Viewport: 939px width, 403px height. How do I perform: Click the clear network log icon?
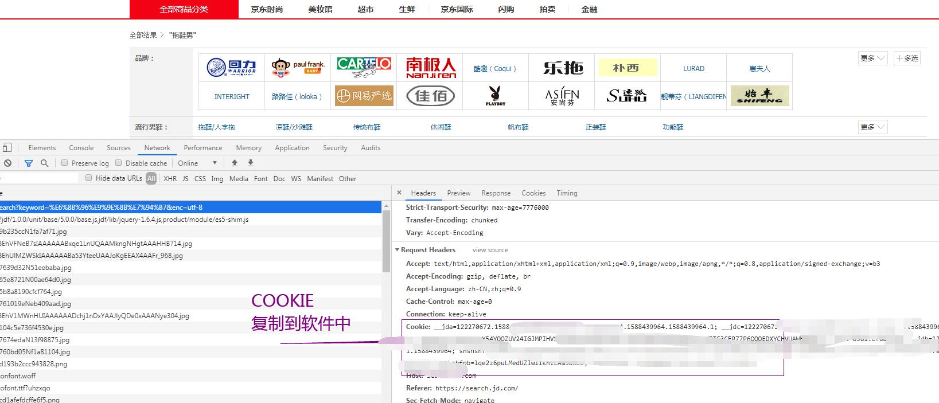tap(7, 163)
